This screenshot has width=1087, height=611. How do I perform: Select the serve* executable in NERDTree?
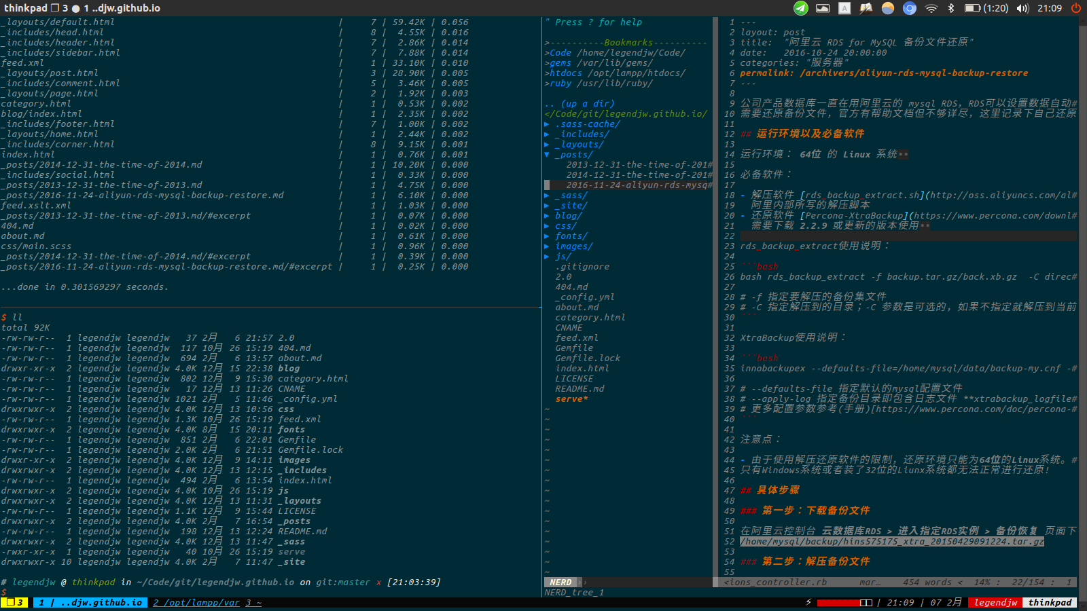pyautogui.click(x=571, y=399)
